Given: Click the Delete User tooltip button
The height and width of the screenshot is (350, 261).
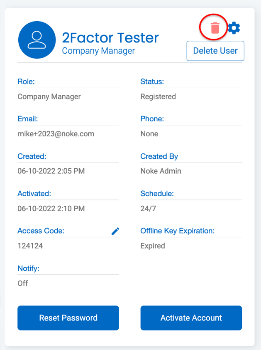Looking at the screenshot, I should point(215,51).
